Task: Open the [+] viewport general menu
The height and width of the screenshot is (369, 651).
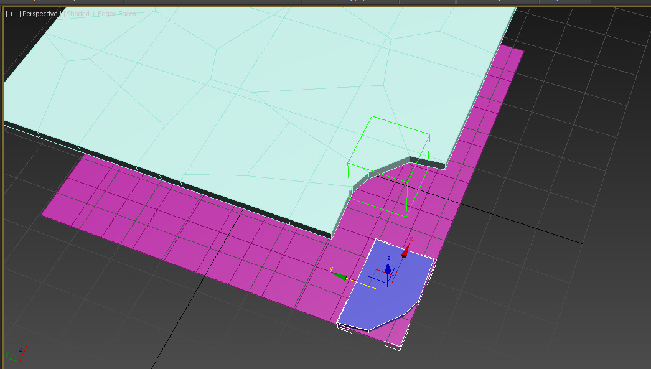Action: click(x=11, y=14)
